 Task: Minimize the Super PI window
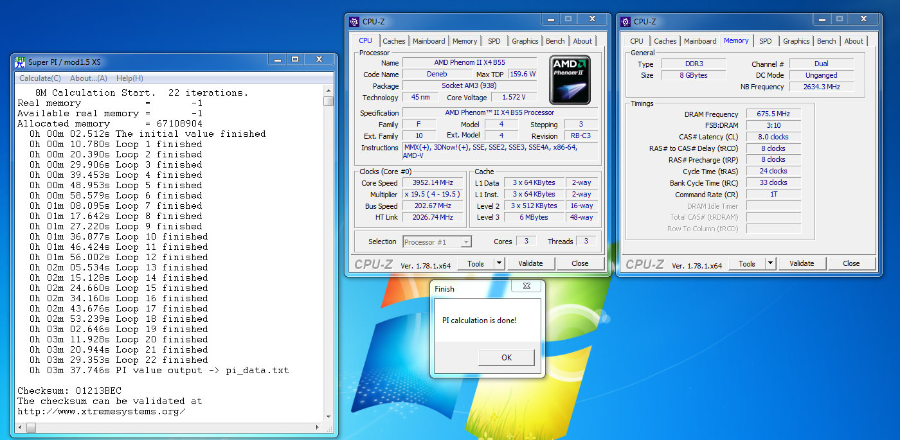pos(277,59)
